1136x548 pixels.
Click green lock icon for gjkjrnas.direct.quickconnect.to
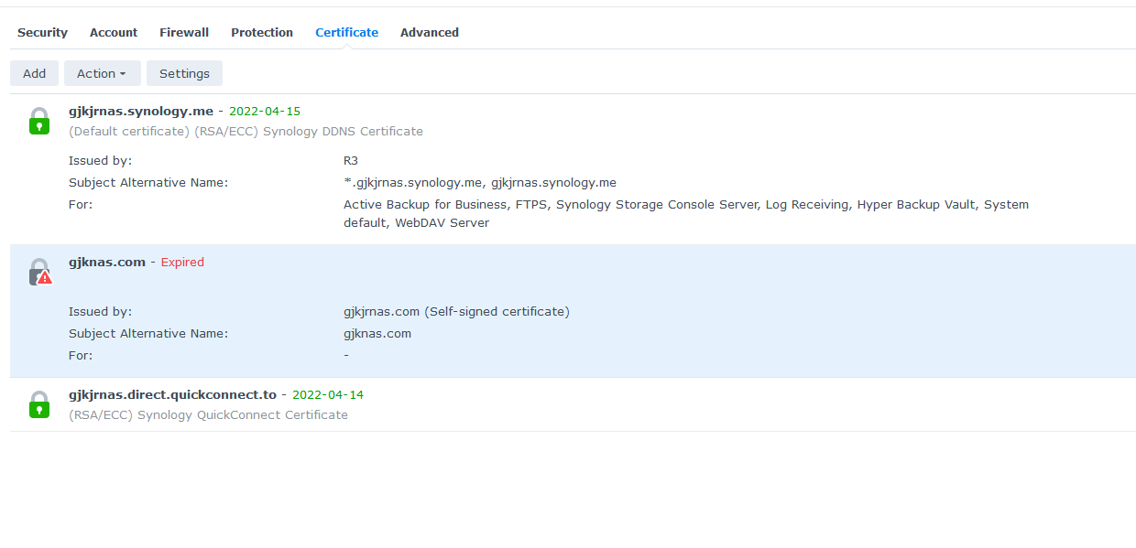pyautogui.click(x=39, y=404)
